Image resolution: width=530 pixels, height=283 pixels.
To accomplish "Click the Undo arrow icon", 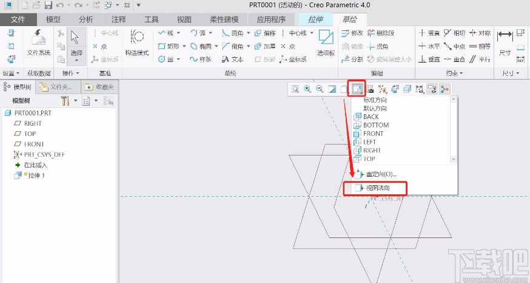I will click(60, 5).
